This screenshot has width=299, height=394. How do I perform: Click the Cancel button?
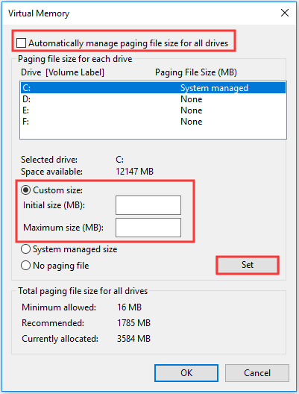[257, 373]
